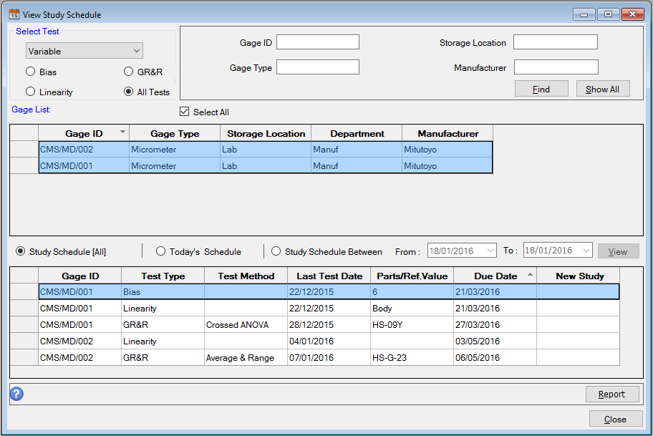The height and width of the screenshot is (436, 653).
Task: Click the 27/03/2016 due date cell
Action: (495, 325)
